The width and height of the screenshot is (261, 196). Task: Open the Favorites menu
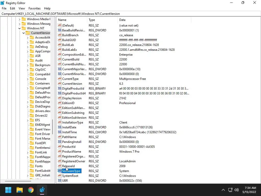coord(34,8)
